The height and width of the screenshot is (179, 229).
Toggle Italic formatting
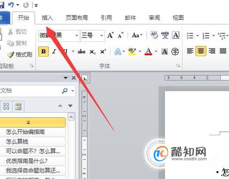pyautogui.click(x=54, y=51)
